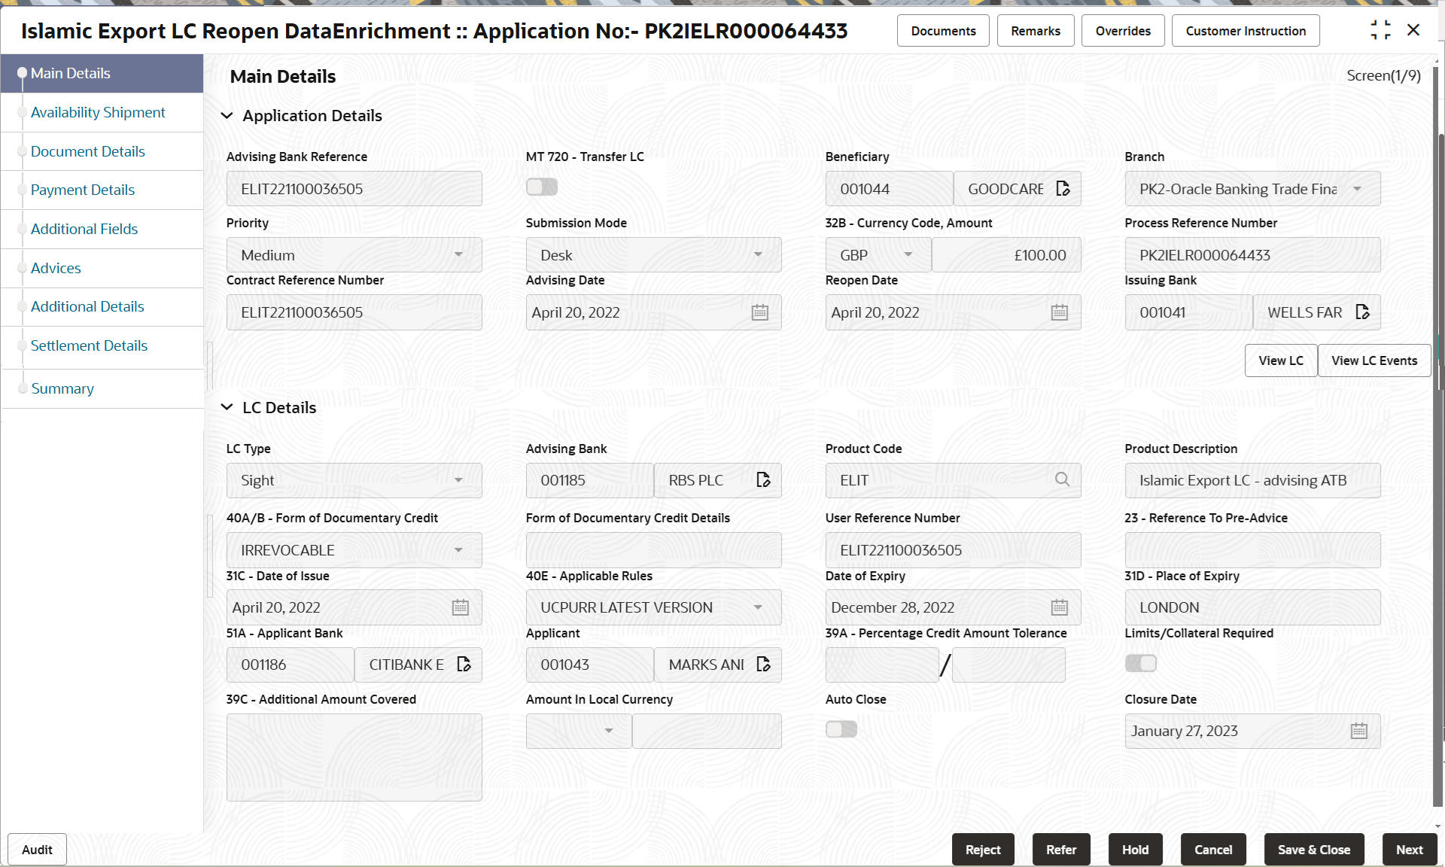Toggle Limits/Collateral Required switch
The image size is (1445, 867).
pyautogui.click(x=1140, y=663)
